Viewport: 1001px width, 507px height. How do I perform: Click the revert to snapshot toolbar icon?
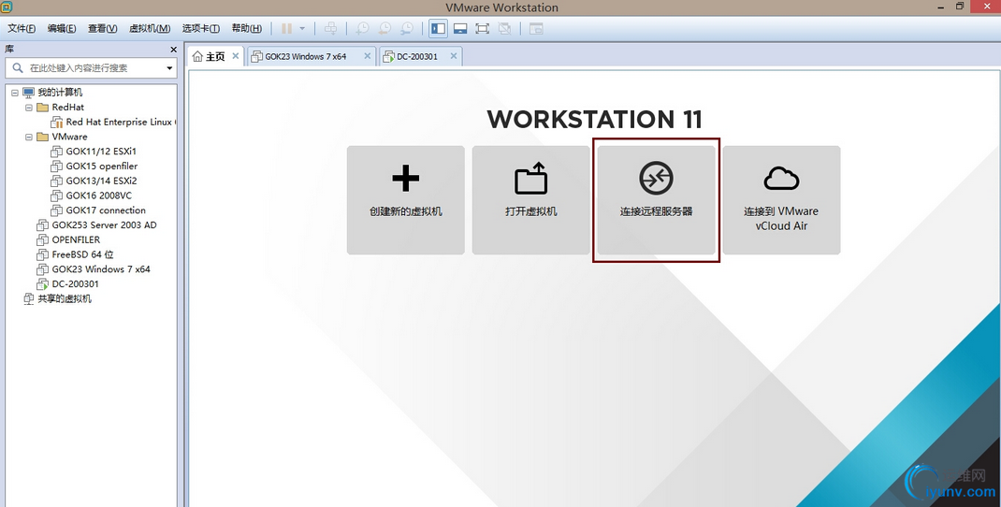tap(384, 29)
